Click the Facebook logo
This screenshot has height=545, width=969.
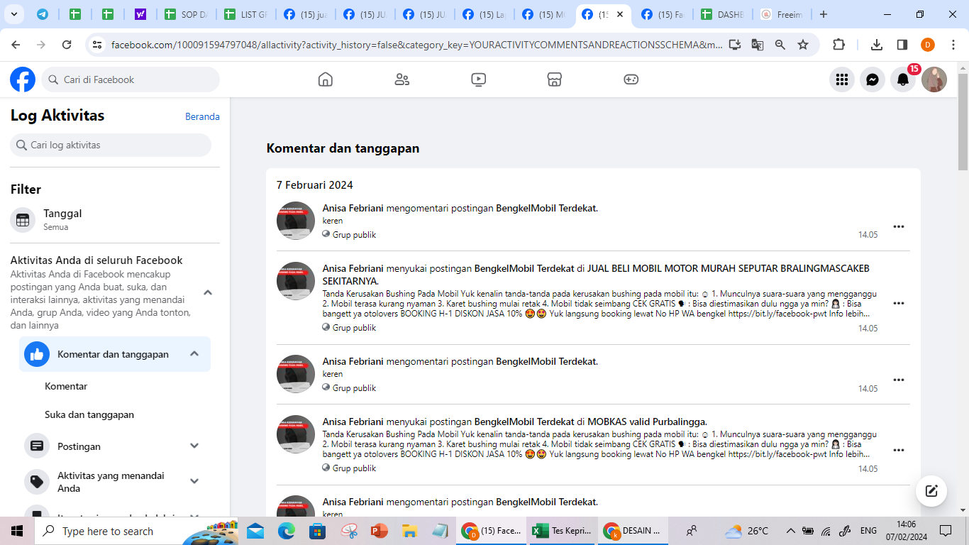23,79
